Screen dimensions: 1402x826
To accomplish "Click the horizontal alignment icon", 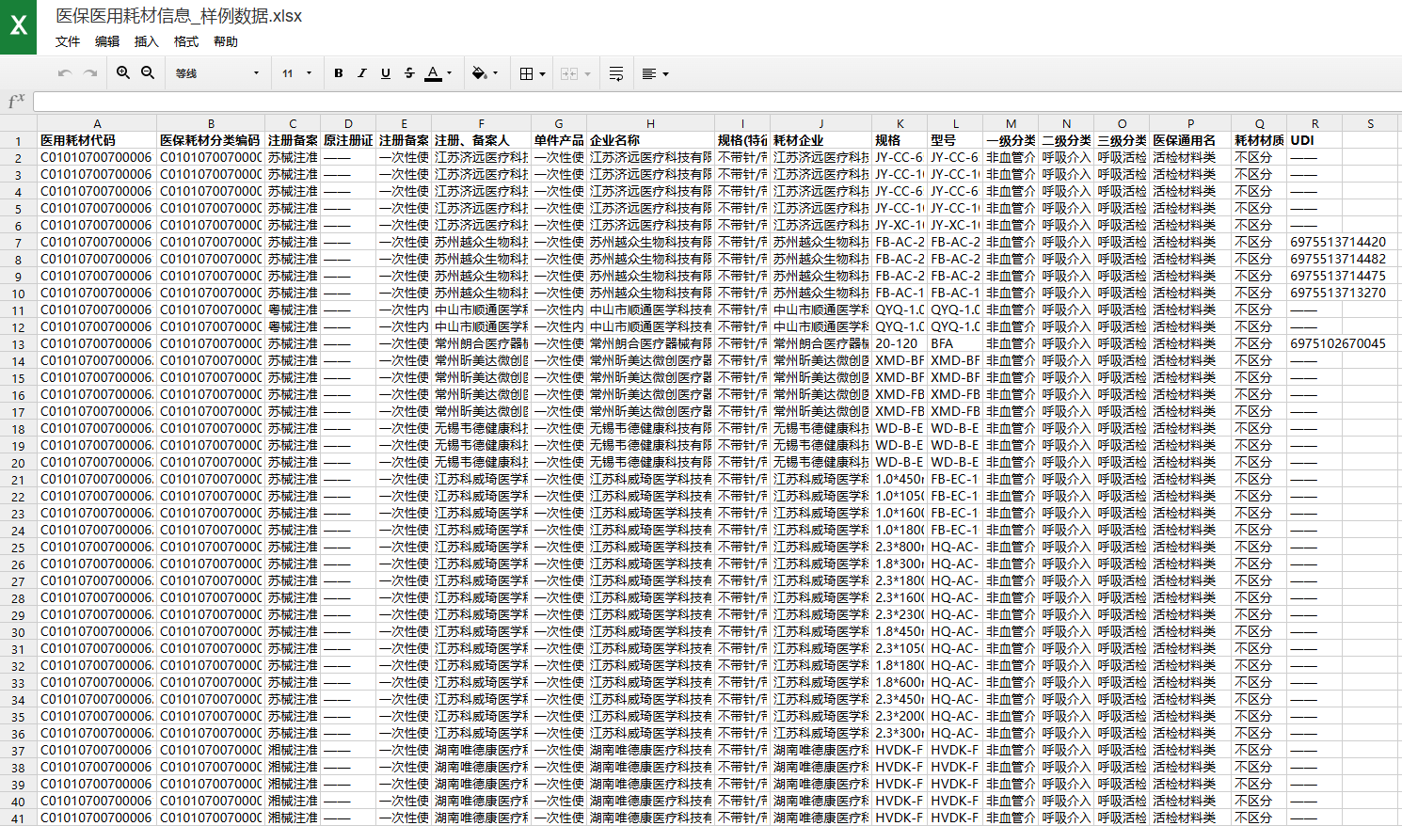I will [649, 73].
